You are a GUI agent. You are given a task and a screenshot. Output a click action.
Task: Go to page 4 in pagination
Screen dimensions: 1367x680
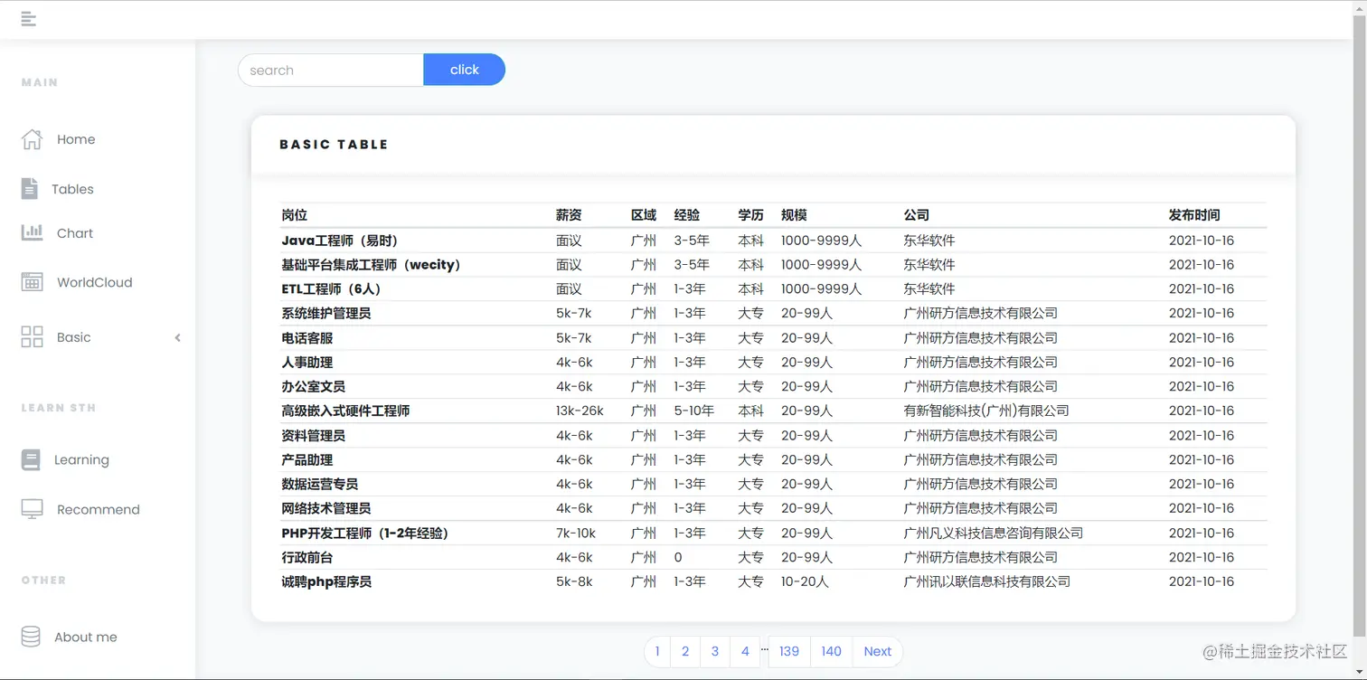pyautogui.click(x=745, y=651)
